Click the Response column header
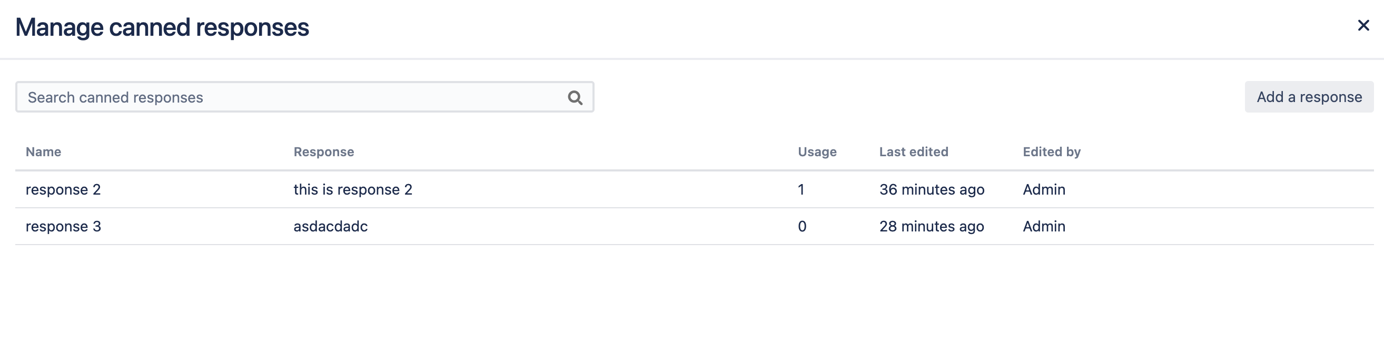The height and width of the screenshot is (344, 1384). point(323,152)
